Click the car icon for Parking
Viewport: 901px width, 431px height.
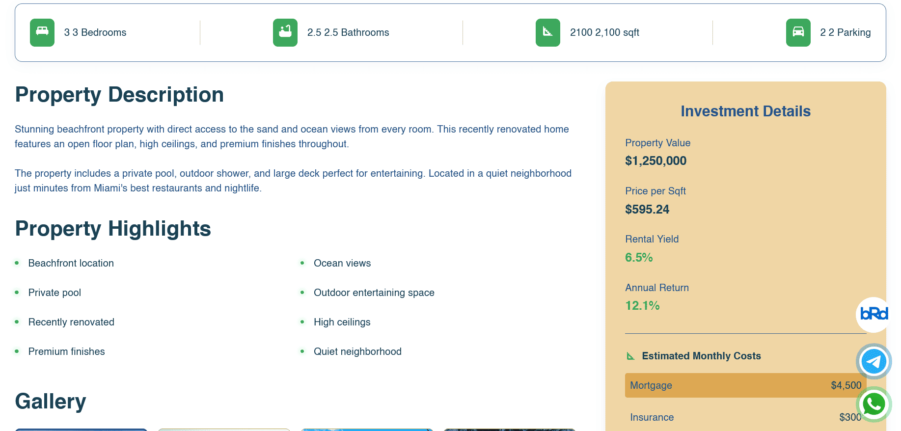[x=798, y=32]
